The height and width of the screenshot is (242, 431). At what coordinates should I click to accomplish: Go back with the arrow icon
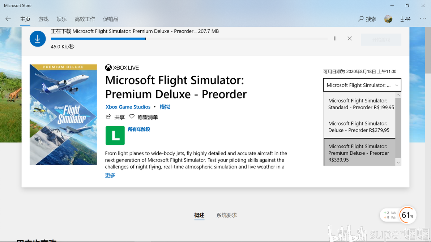[8, 19]
